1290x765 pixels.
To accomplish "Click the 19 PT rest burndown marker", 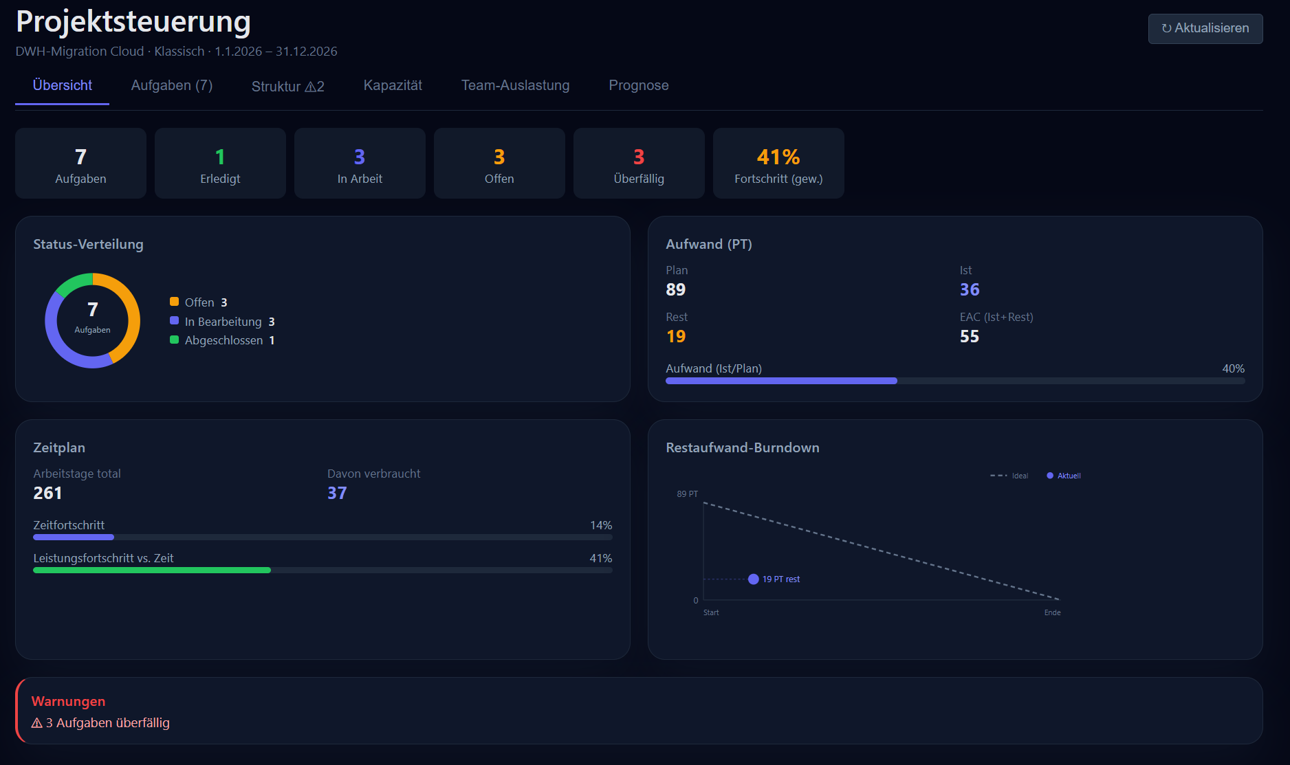I will pyautogui.click(x=754, y=579).
